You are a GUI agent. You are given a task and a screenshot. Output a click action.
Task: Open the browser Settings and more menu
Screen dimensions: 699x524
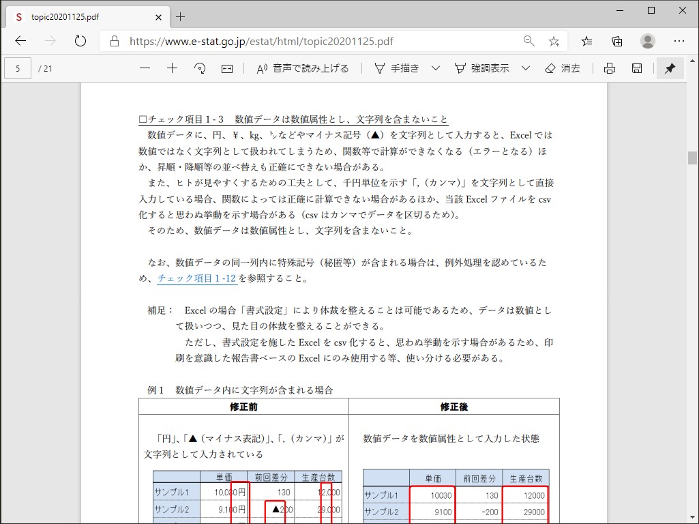pos(679,41)
